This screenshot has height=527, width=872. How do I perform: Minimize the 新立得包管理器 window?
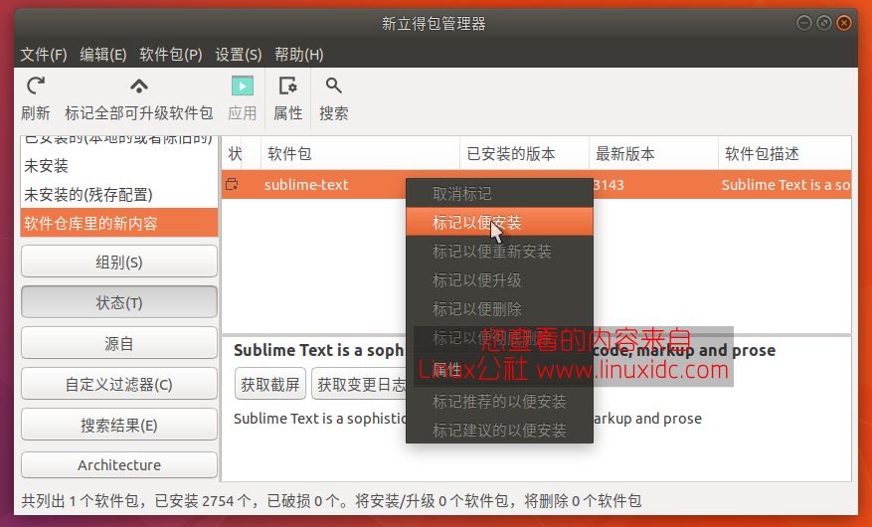tap(804, 23)
